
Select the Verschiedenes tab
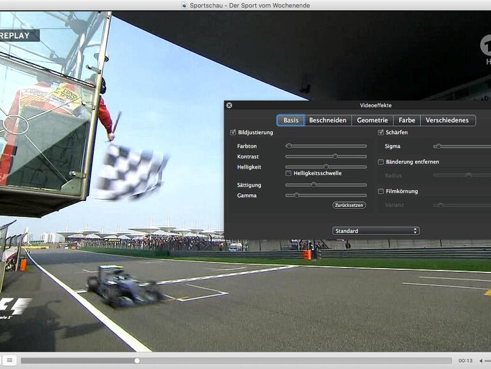point(448,120)
